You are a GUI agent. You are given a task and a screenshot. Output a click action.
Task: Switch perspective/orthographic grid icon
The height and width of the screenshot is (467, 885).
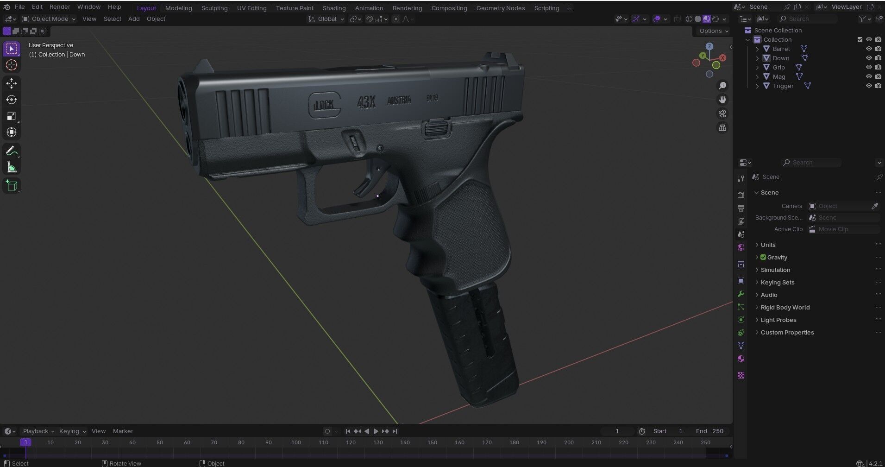pos(722,127)
